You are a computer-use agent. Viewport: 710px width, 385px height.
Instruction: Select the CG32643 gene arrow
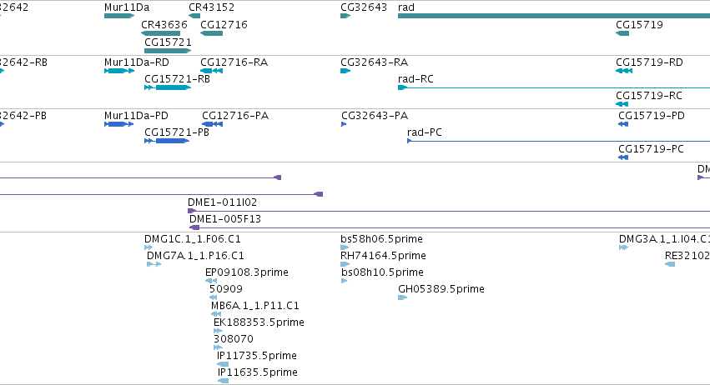point(345,16)
